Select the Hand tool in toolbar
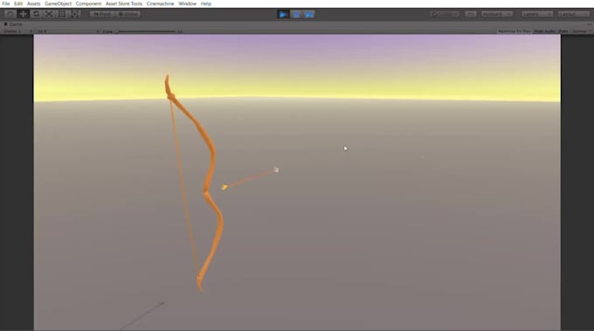Image resolution: width=594 pixels, height=331 pixels. [10, 14]
